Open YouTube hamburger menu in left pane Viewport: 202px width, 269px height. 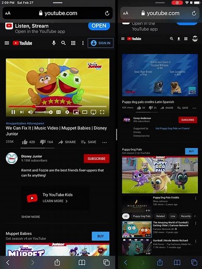point(7,43)
